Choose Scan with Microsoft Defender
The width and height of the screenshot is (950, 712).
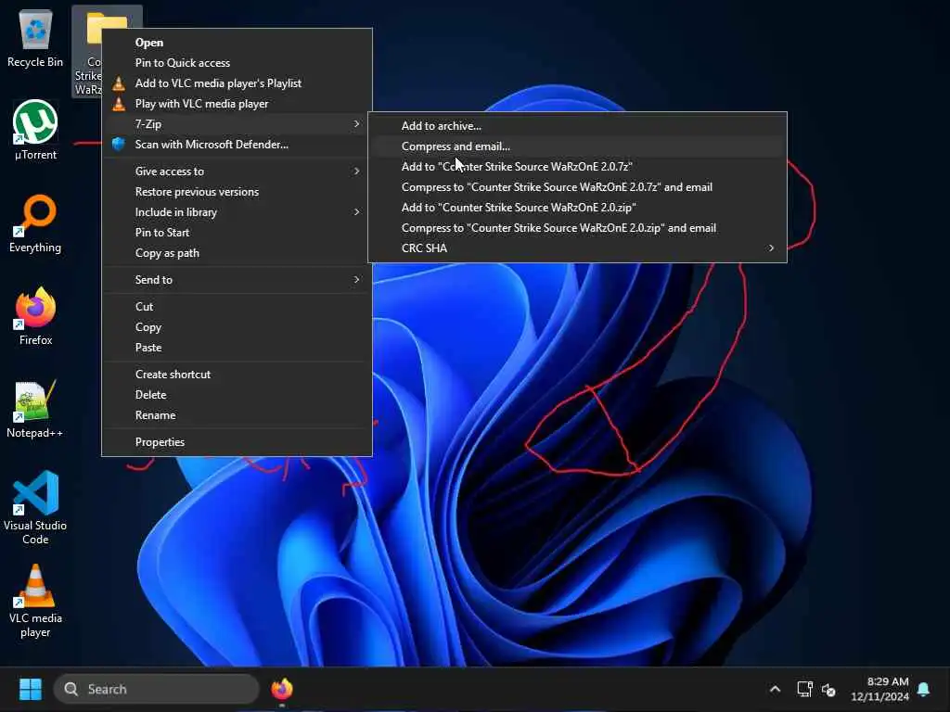tap(237, 144)
